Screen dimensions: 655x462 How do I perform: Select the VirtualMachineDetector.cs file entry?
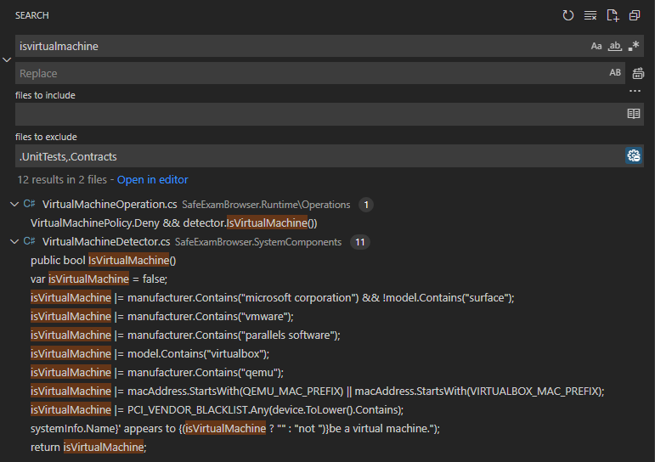106,242
